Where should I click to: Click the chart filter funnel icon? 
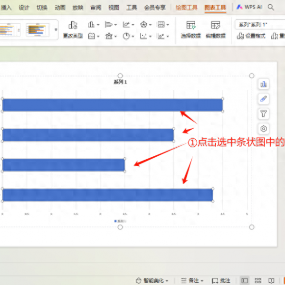click(264, 114)
